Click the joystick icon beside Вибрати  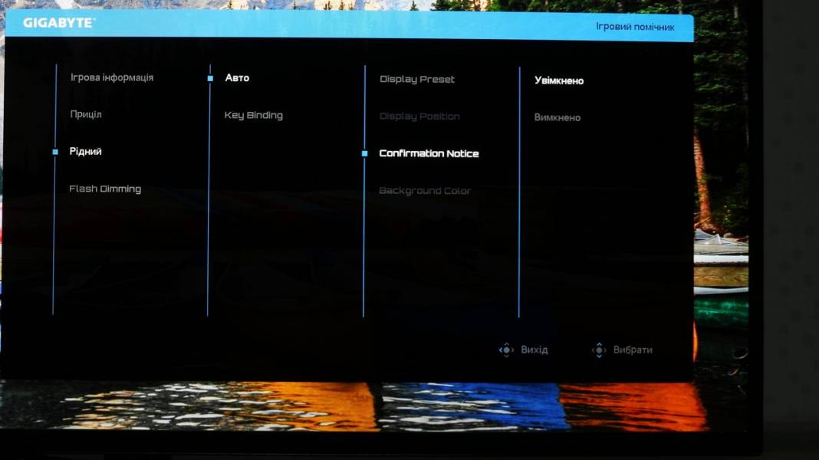(599, 350)
